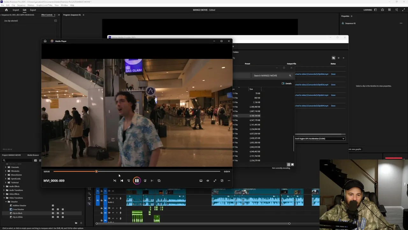Enter fullscreen in Media Player
Viewport: 408px width, 230px height.
[x=215, y=181]
